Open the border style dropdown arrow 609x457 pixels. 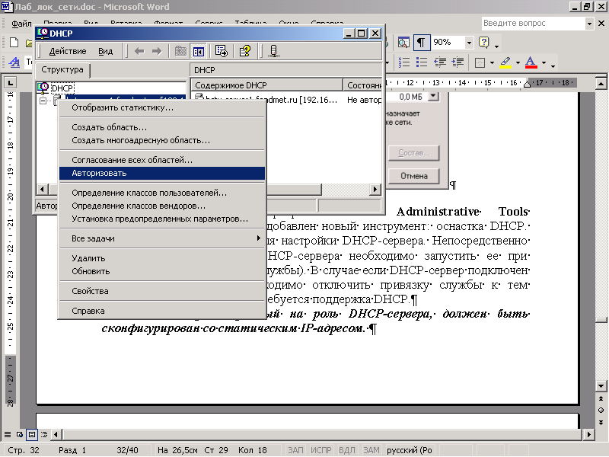[492, 62]
